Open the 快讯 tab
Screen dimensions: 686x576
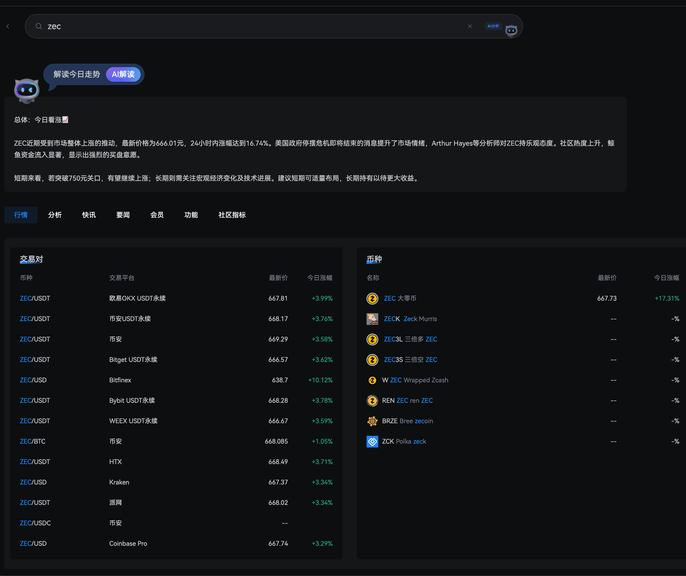89,215
